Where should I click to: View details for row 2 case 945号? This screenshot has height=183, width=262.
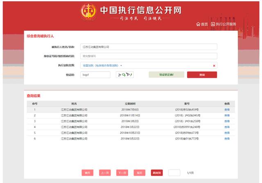tap(227, 115)
